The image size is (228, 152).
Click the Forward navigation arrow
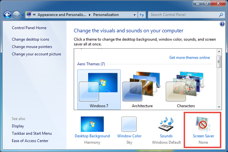[x=16, y=15]
